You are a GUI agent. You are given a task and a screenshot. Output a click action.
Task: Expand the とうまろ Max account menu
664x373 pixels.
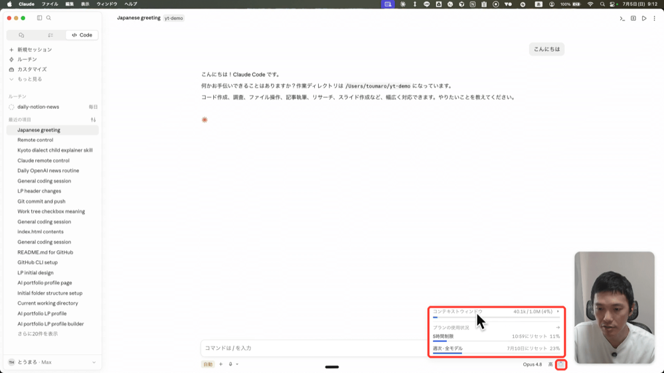tap(52, 362)
